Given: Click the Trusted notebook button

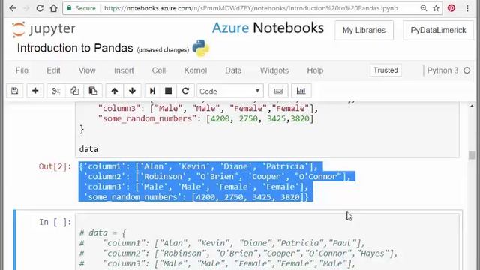Looking at the screenshot, I should click(x=385, y=70).
